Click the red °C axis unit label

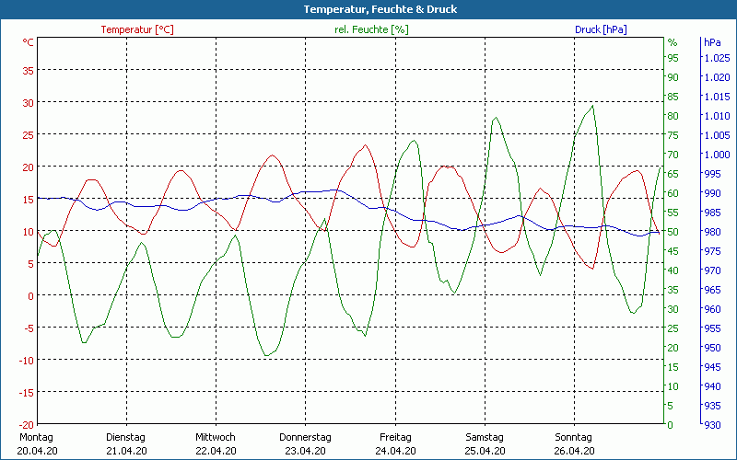[x=28, y=42]
